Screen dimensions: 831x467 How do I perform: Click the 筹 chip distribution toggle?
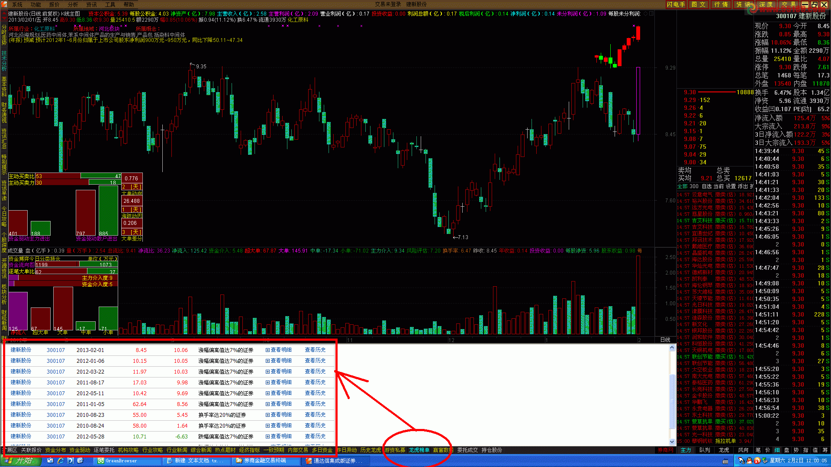click(825, 450)
